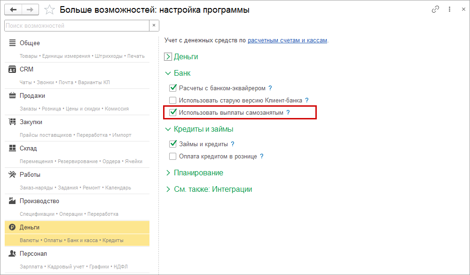The height and width of the screenshot is (275, 470).
Task: Disable Расчеты с банком-эквайером checkbox
Action: [x=173, y=88]
